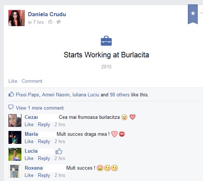Screen dimensions: 203x181
Task: Reply to Roxana's Mult succes comment
Action: [44, 175]
